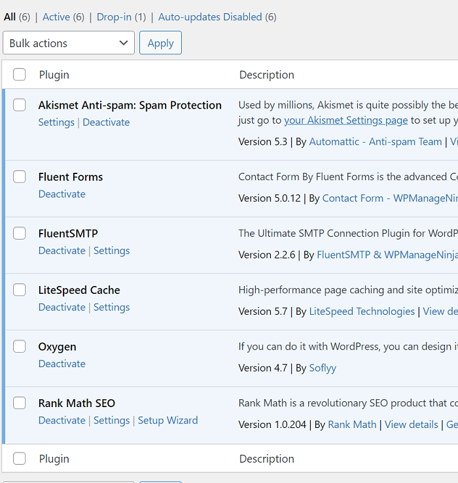Image resolution: width=458 pixels, height=483 pixels.
Task: Click the Plugin label in table footer
Action: [54, 459]
